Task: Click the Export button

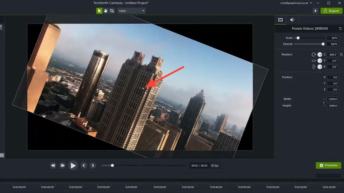Action: (x=331, y=11)
